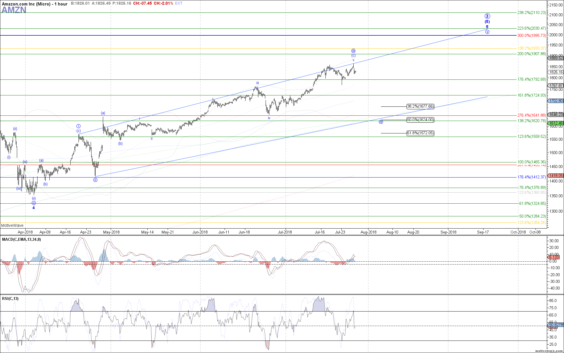Click the Jun-18 date on time axis
Image resolution: width=564 pixels, height=353 pixels.
tap(244, 232)
